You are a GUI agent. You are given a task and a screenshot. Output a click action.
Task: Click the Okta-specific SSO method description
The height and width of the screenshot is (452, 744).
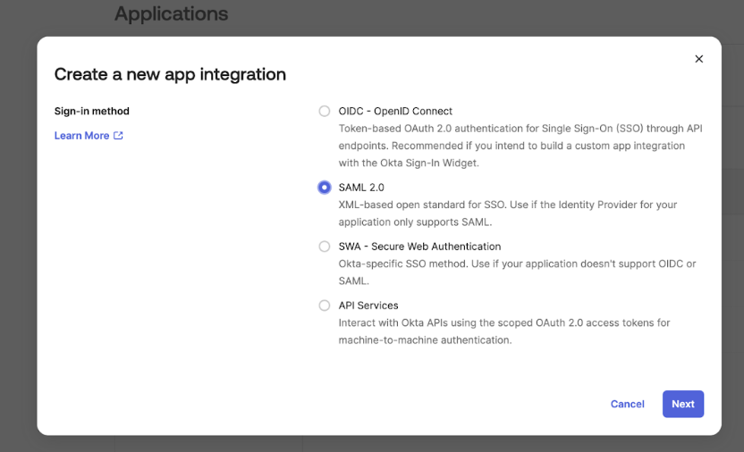(x=516, y=272)
